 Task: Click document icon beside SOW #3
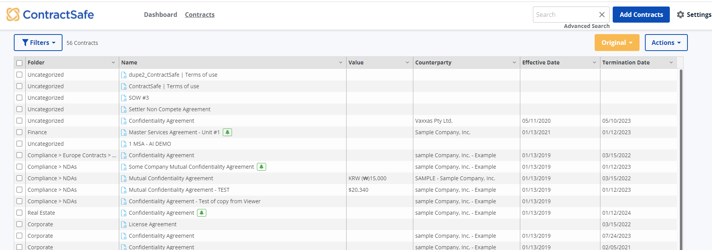(x=124, y=98)
